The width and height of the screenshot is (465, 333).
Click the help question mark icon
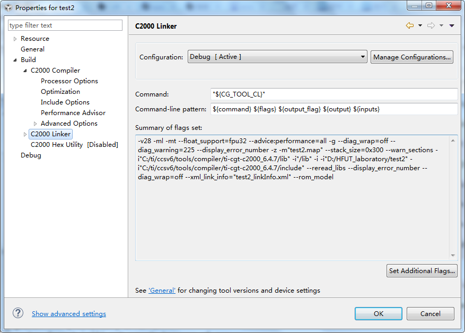pyautogui.click(x=19, y=313)
